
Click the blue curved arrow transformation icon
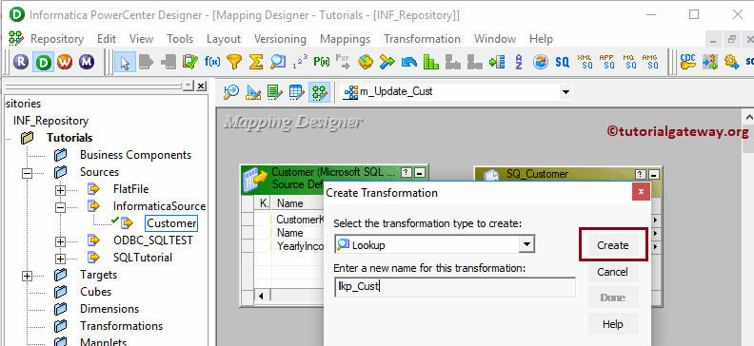click(409, 62)
